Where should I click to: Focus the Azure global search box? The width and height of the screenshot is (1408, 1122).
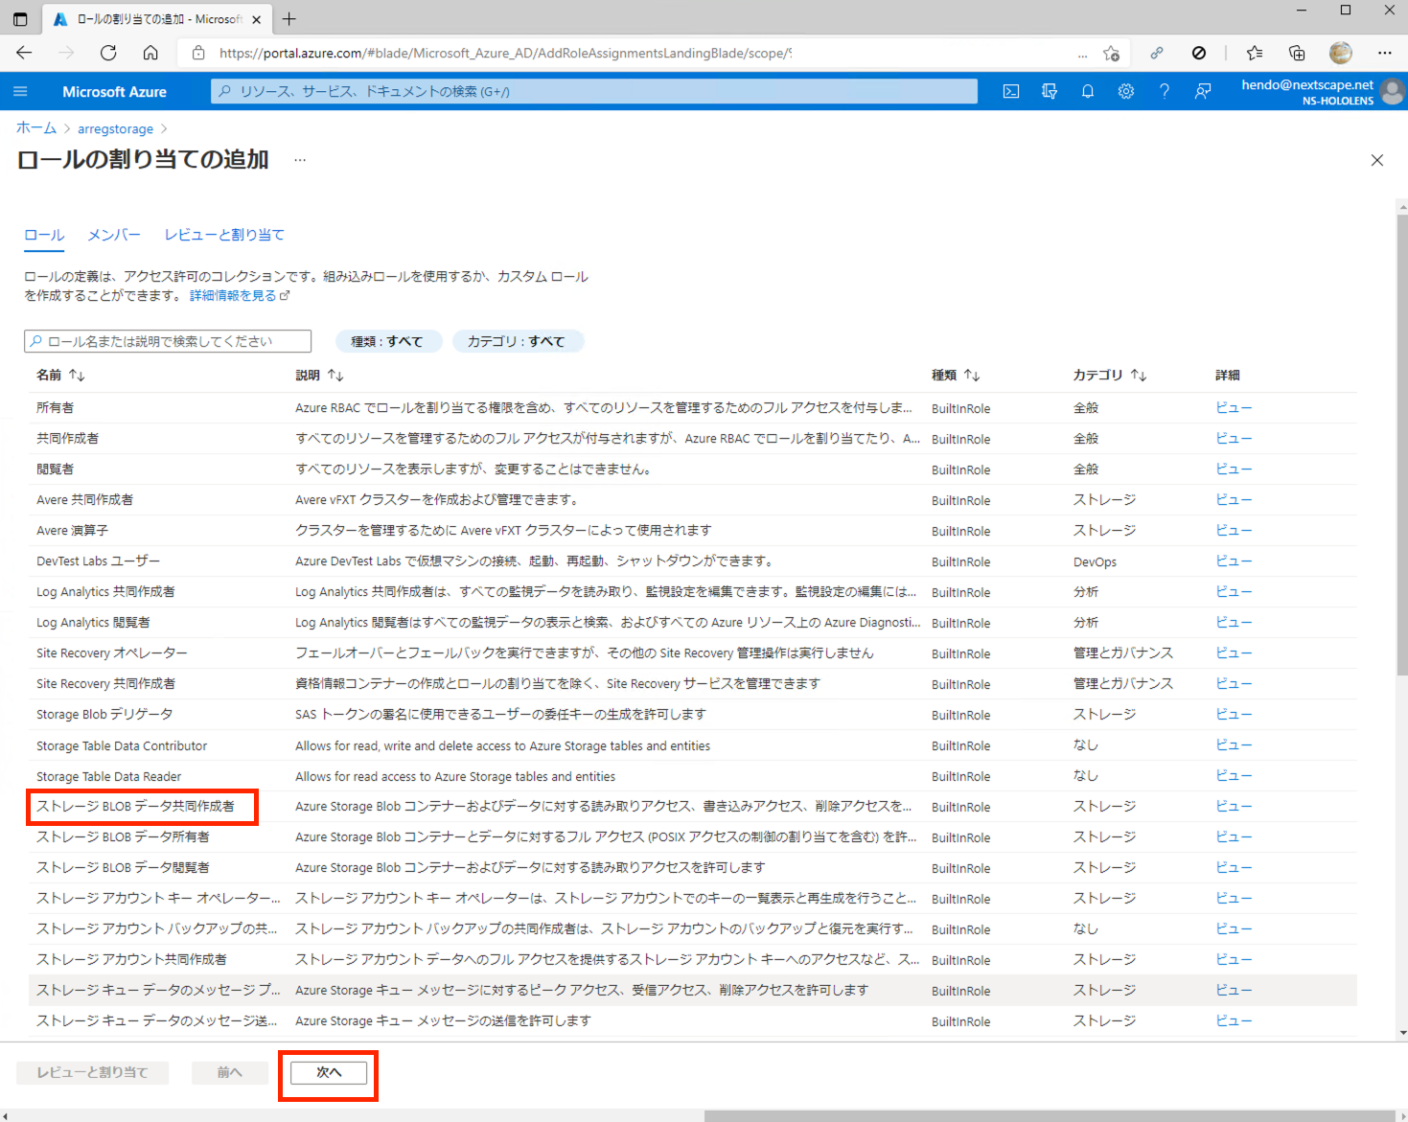click(x=594, y=91)
